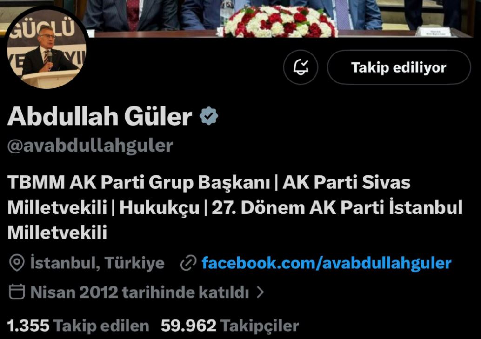Click the @avabdullahguler username handle
Image resolution: width=481 pixels, height=339 pixels.
[x=90, y=146]
